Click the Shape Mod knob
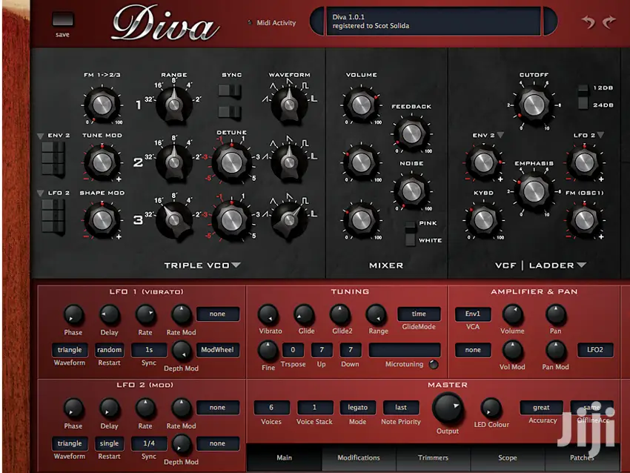 point(102,220)
